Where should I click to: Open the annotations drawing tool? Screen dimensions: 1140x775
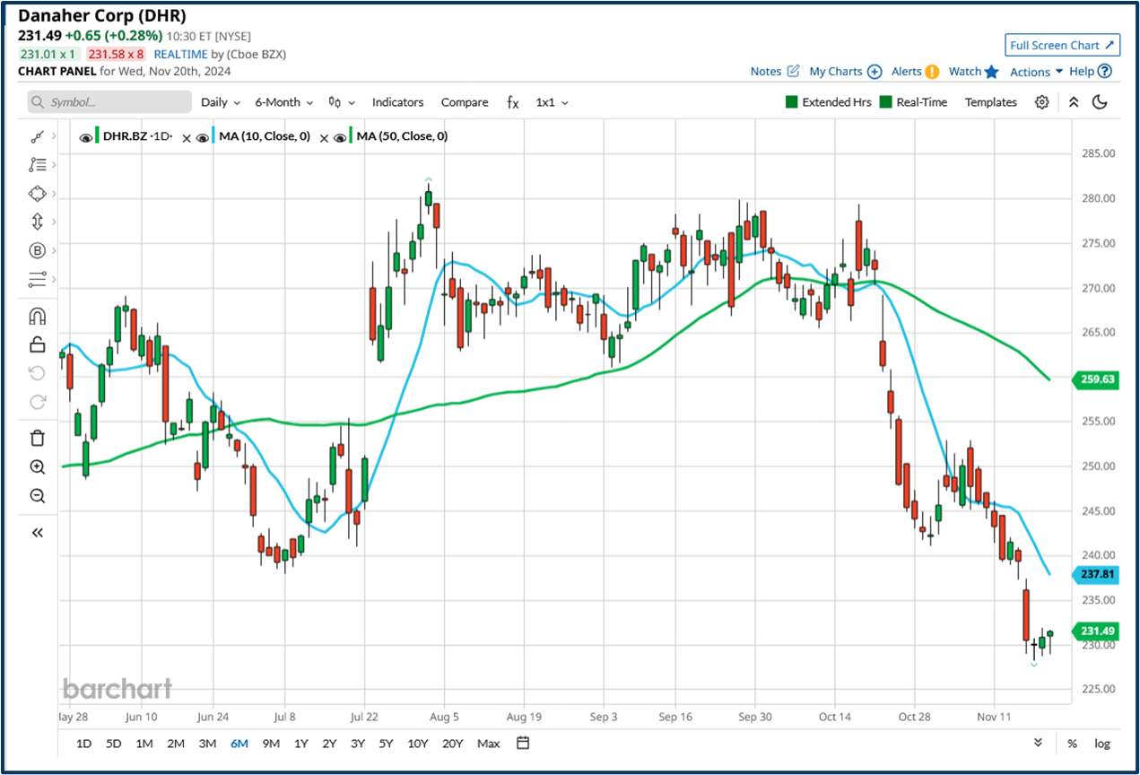tap(37, 164)
